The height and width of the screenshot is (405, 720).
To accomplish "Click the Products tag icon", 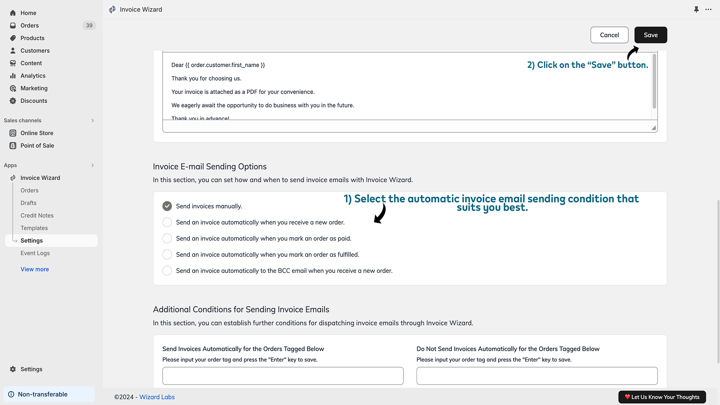I will 13,38.
